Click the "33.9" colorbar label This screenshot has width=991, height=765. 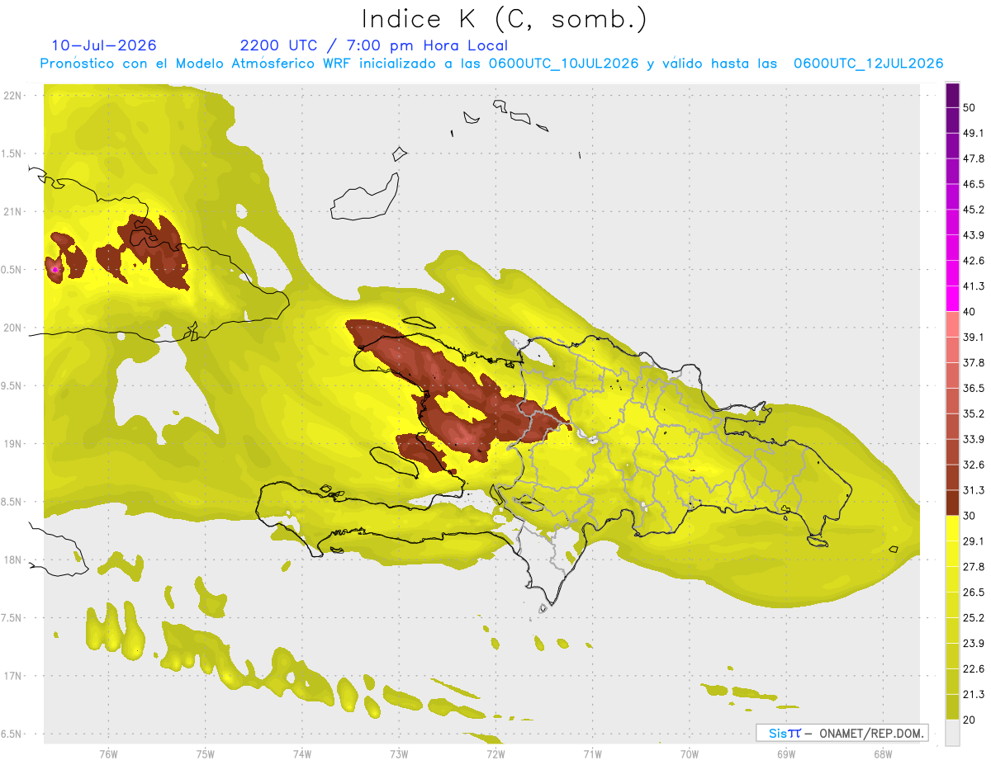pos(974,439)
